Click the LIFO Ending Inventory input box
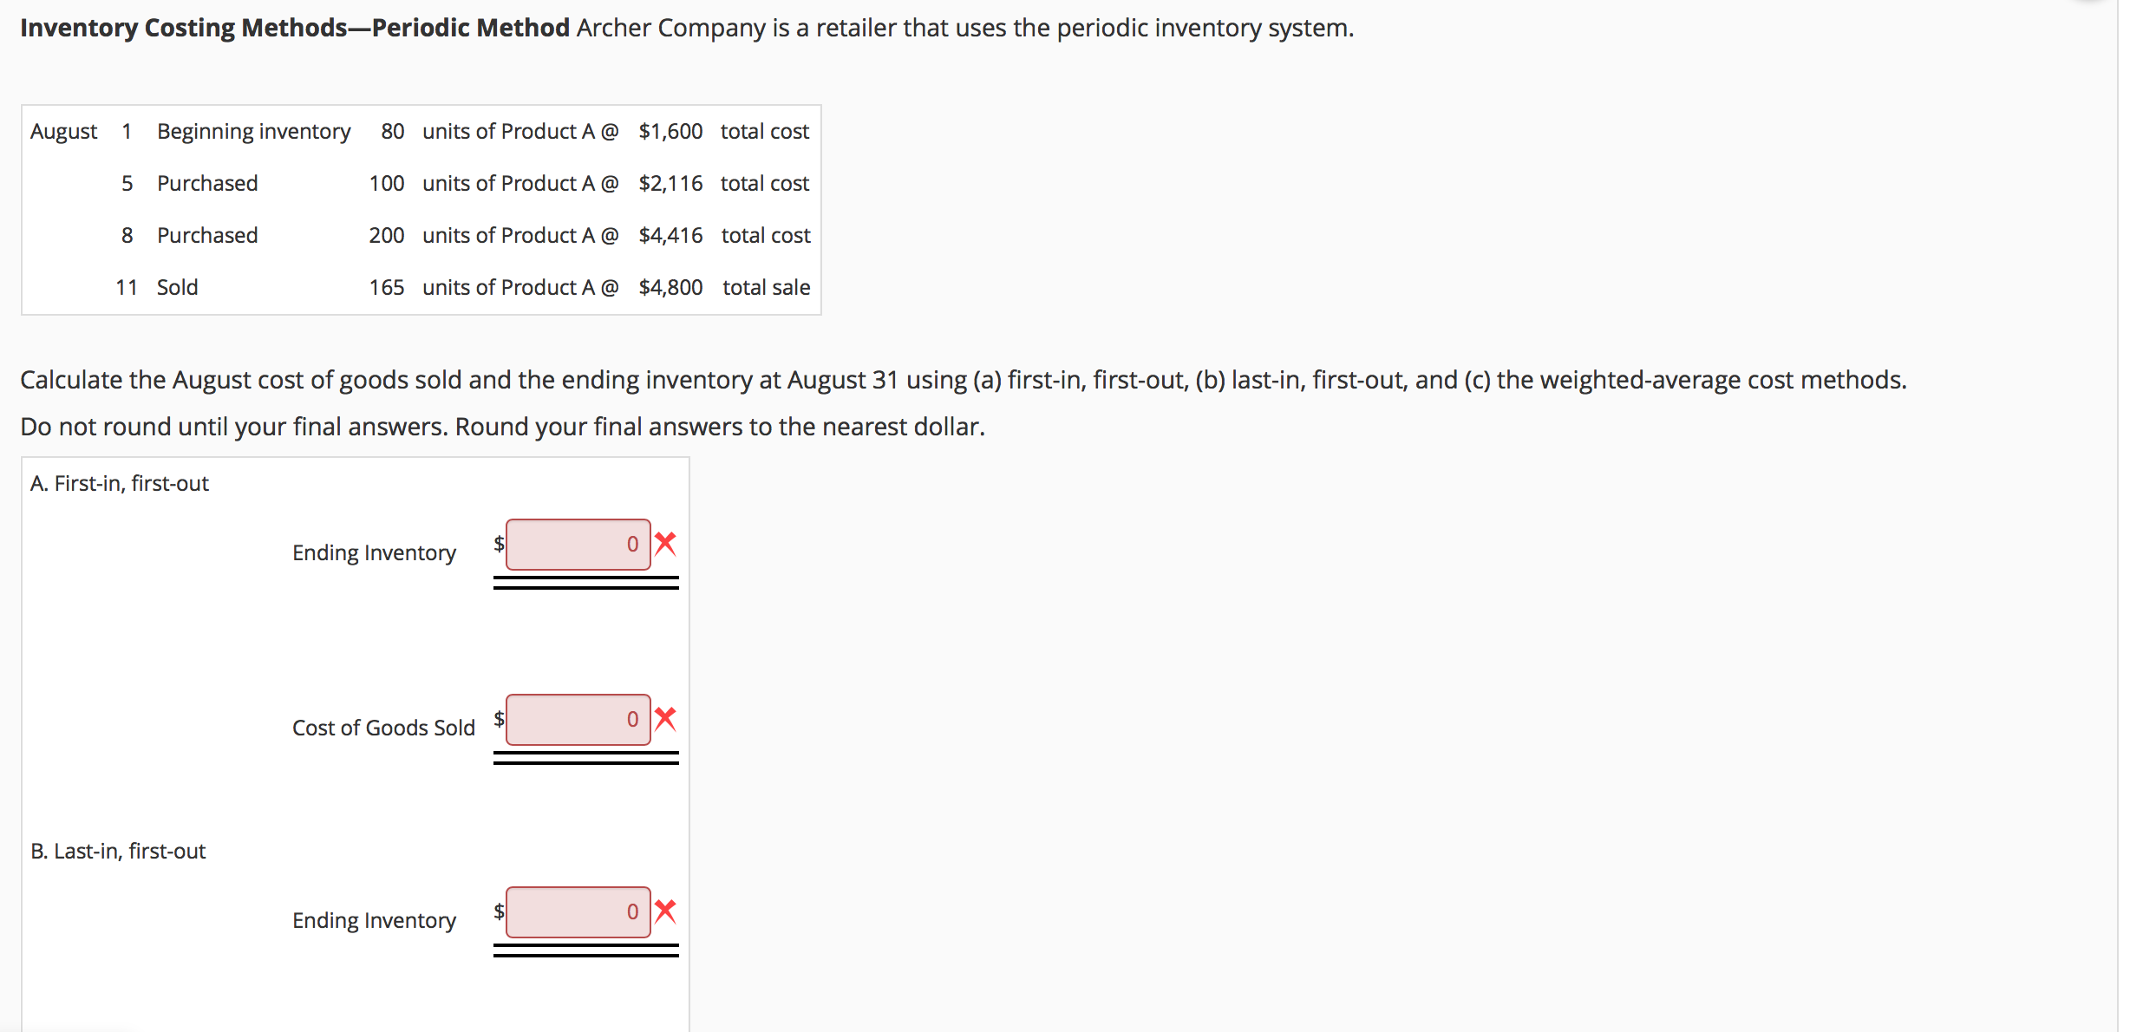The width and height of the screenshot is (2130, 1032). 577,912
